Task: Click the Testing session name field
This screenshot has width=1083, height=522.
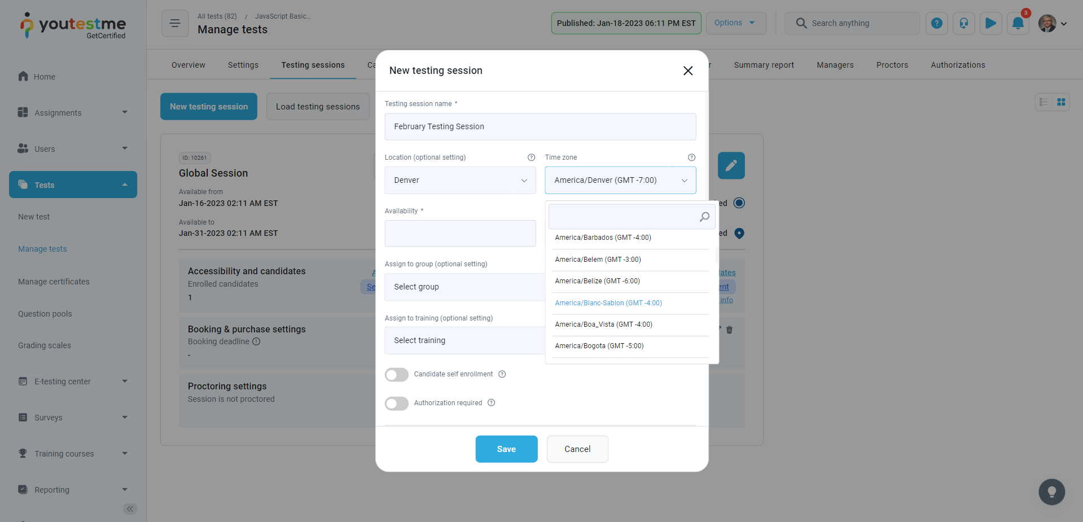Action: (x=540, y=127)
